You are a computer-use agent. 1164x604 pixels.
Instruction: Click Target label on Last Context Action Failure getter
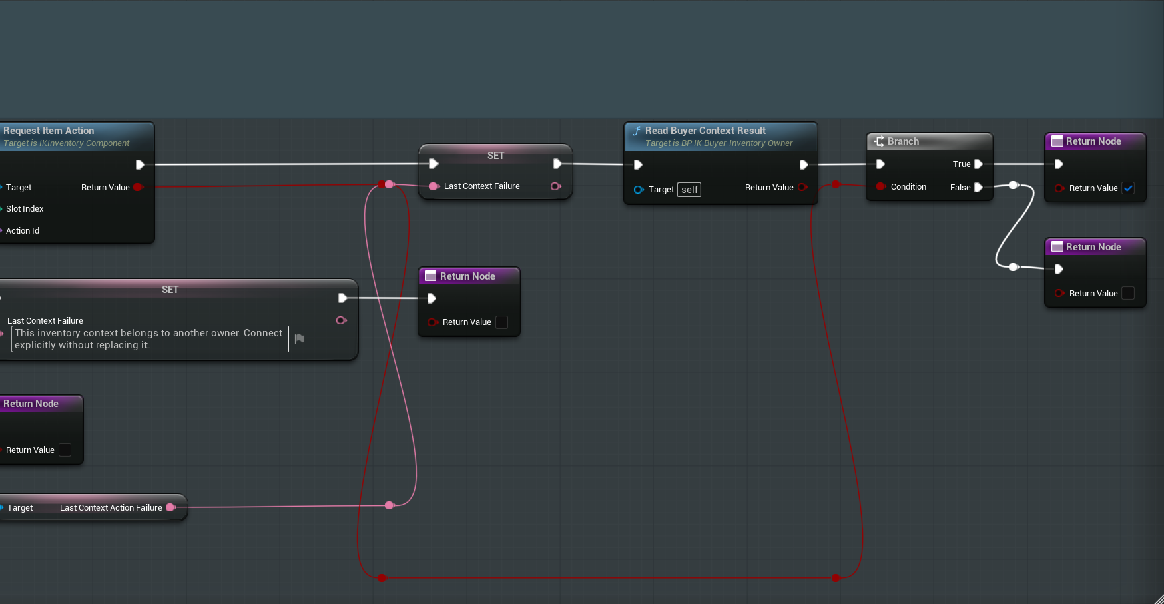tap(20, 508)
